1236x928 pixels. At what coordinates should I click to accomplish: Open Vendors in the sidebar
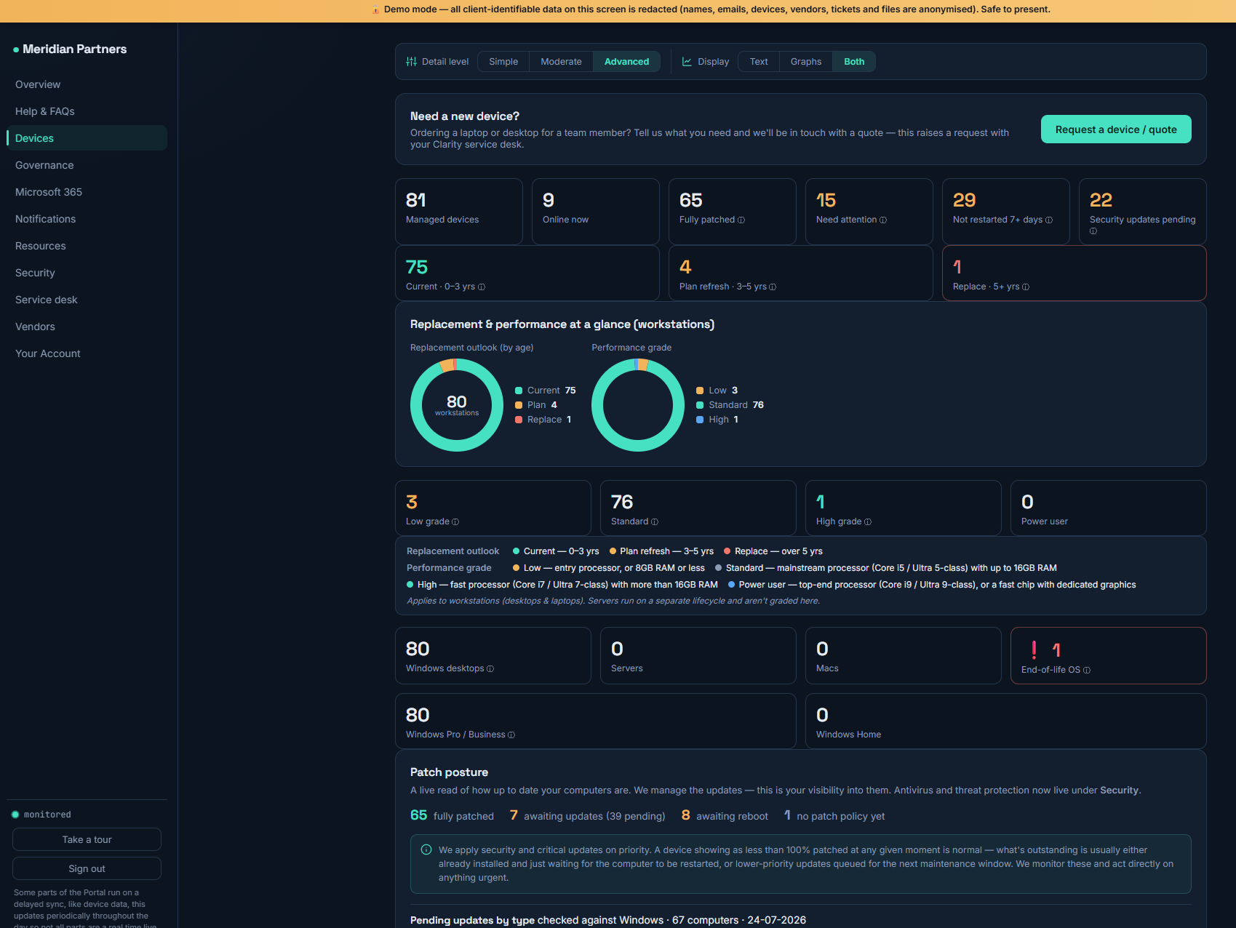pyautogui.click(x=87, y=327)
